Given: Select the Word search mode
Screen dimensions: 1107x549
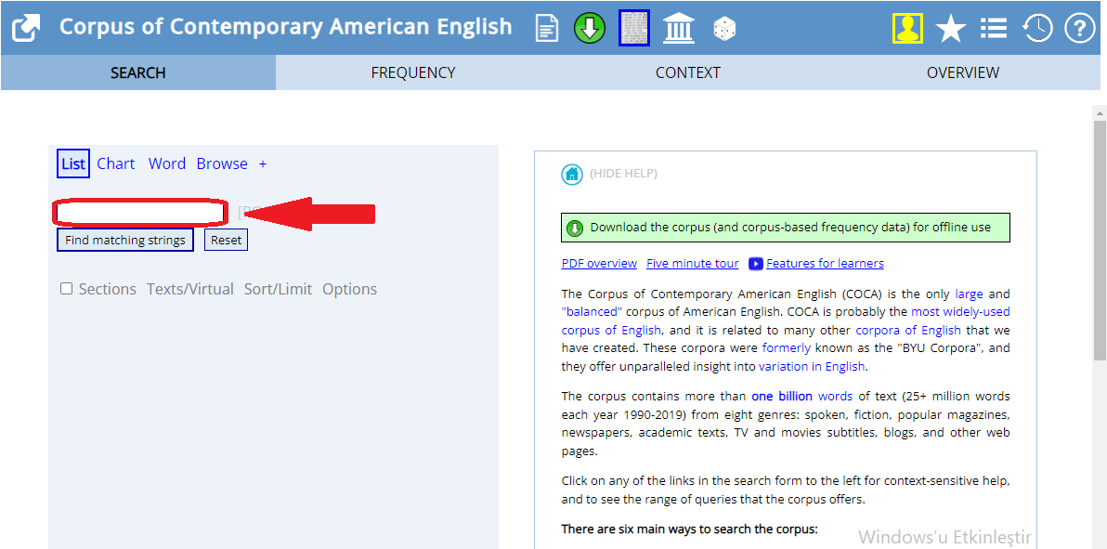Looking at the screenshot, I should 166,163.
